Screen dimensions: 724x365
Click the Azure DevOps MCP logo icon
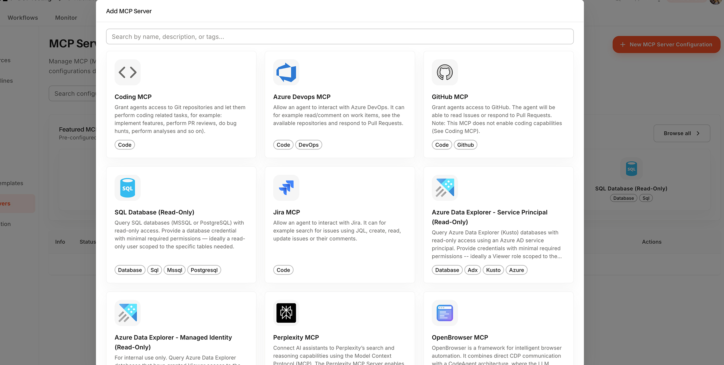[x=286, y=72]
